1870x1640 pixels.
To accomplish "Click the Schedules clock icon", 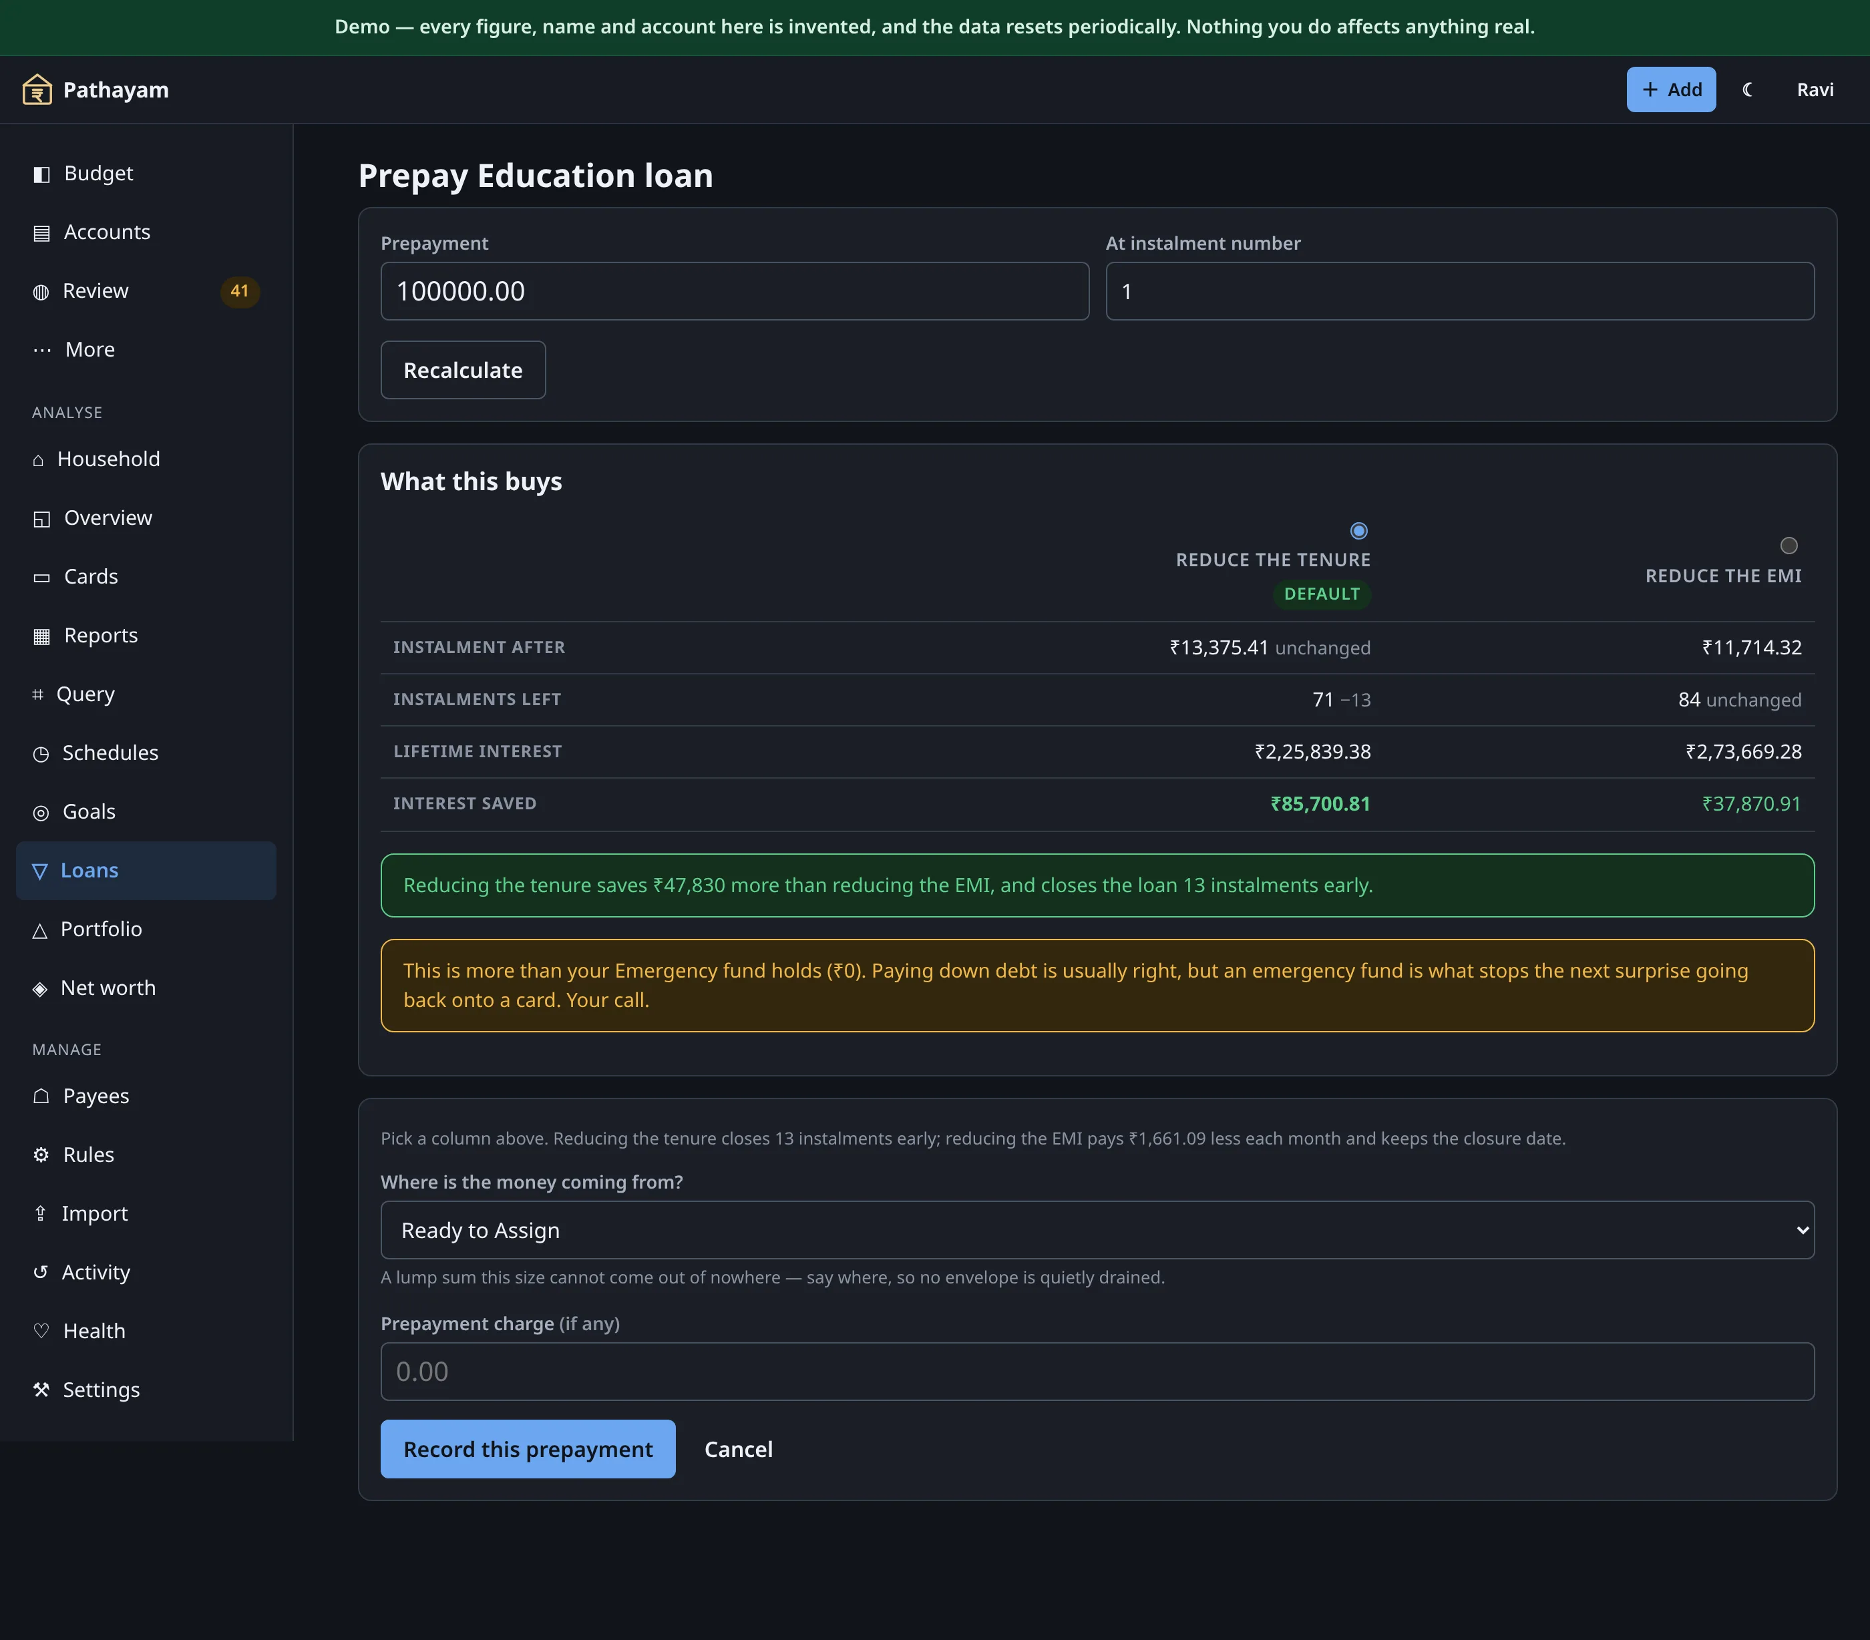I will [41, 754].
